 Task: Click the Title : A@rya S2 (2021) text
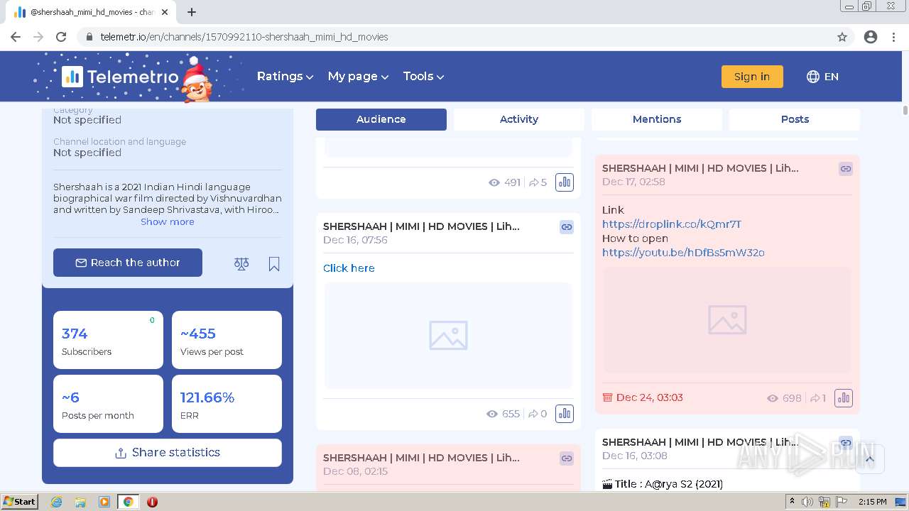(663, 484)
